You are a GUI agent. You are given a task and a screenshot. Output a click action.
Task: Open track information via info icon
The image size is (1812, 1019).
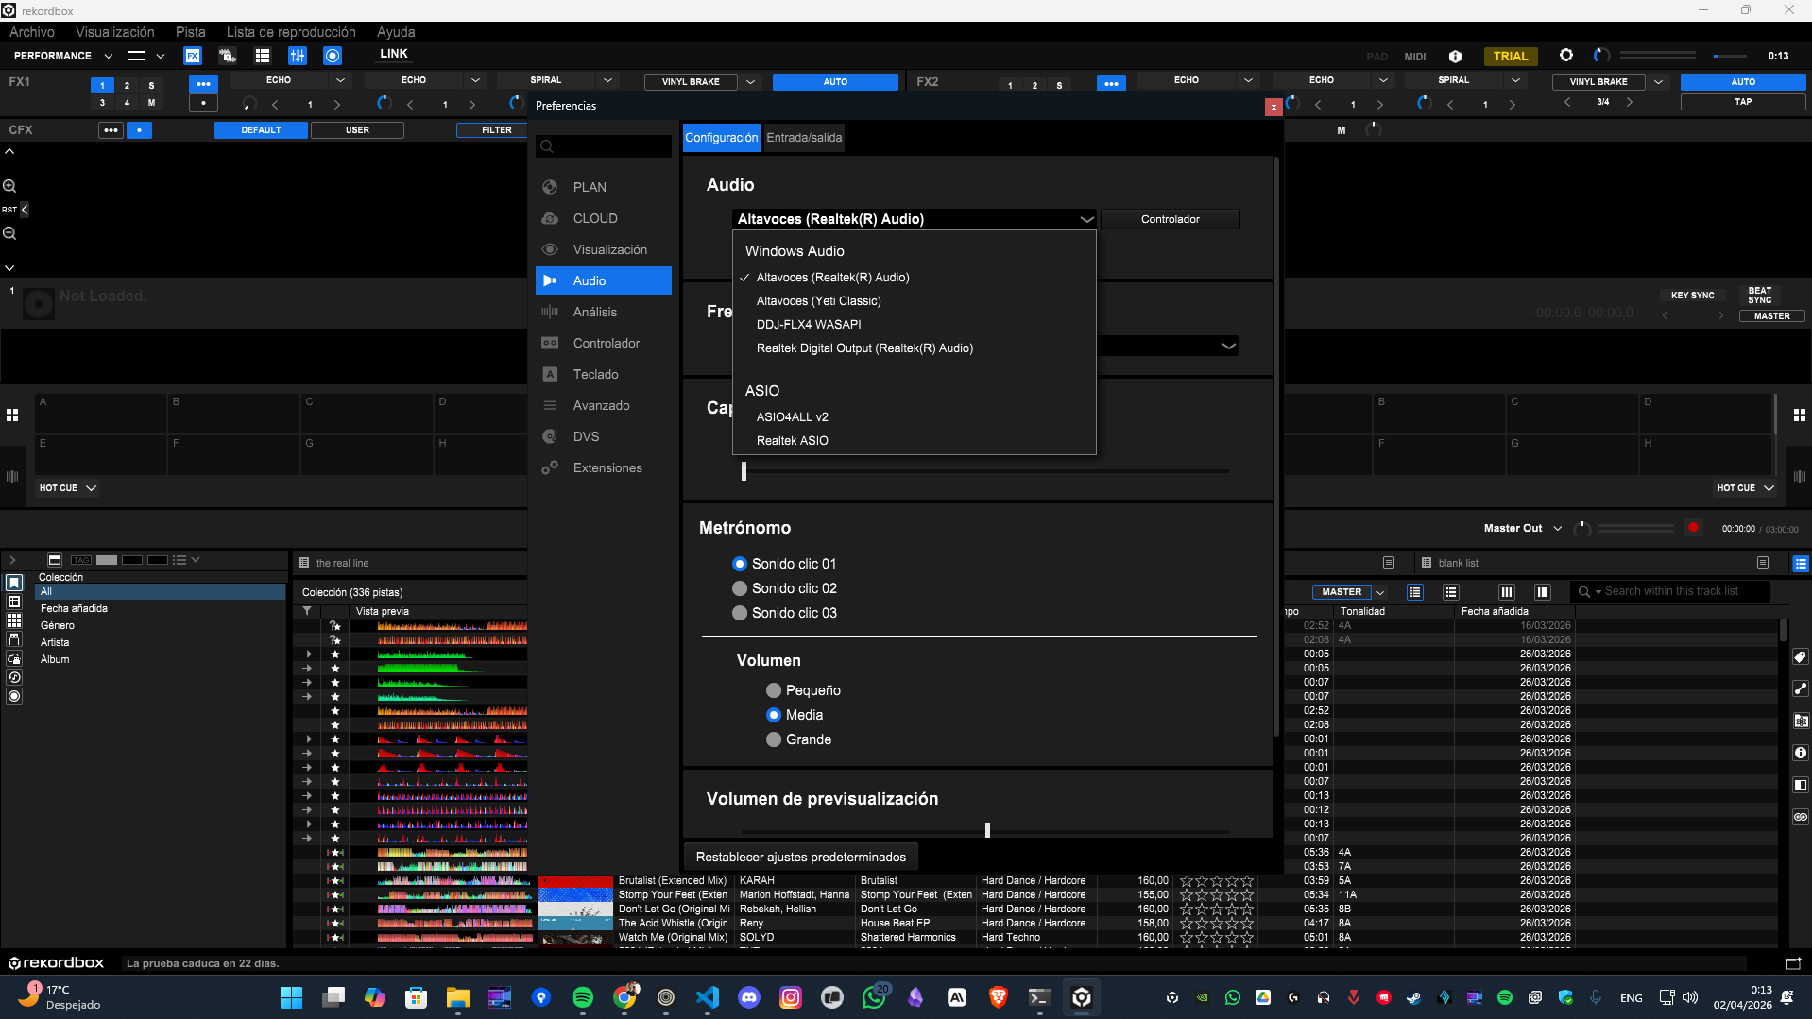[1800, 753]
